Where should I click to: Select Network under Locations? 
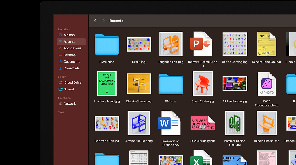[70, 103]
